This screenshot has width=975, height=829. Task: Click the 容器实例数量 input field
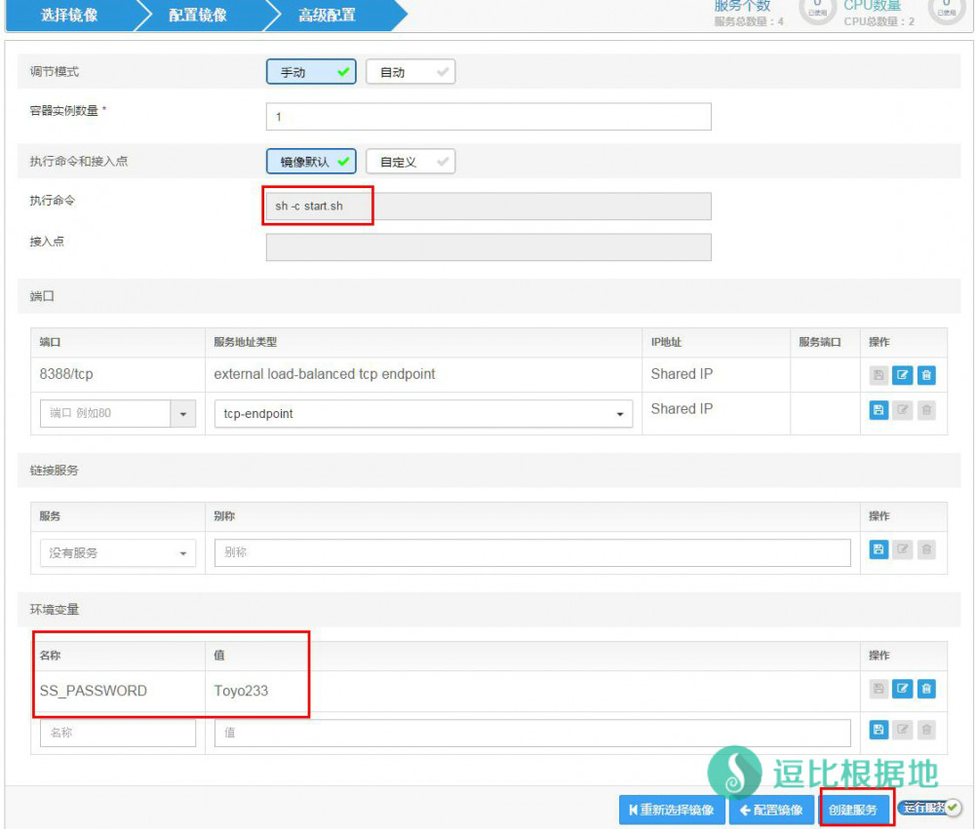tap(487, 117)
